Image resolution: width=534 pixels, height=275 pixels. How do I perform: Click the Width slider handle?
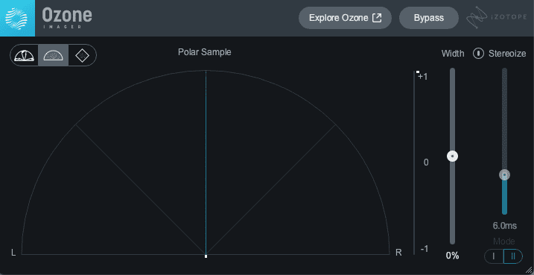[x=452, y=156]
